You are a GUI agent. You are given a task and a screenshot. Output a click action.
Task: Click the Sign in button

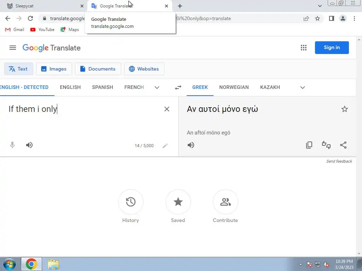click(332, 48)
